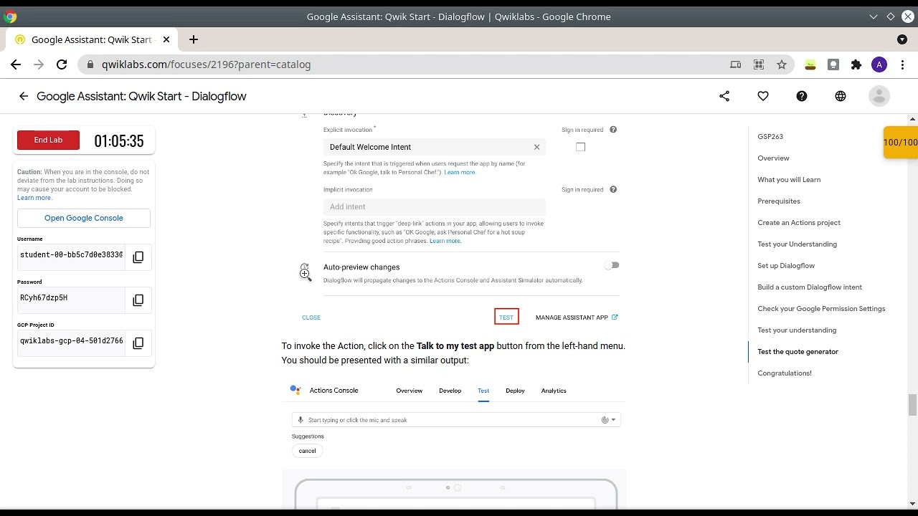This screenshot has width=918, height=516.
Task: Click the lock icon for site info
Action: tap(90, 64)
